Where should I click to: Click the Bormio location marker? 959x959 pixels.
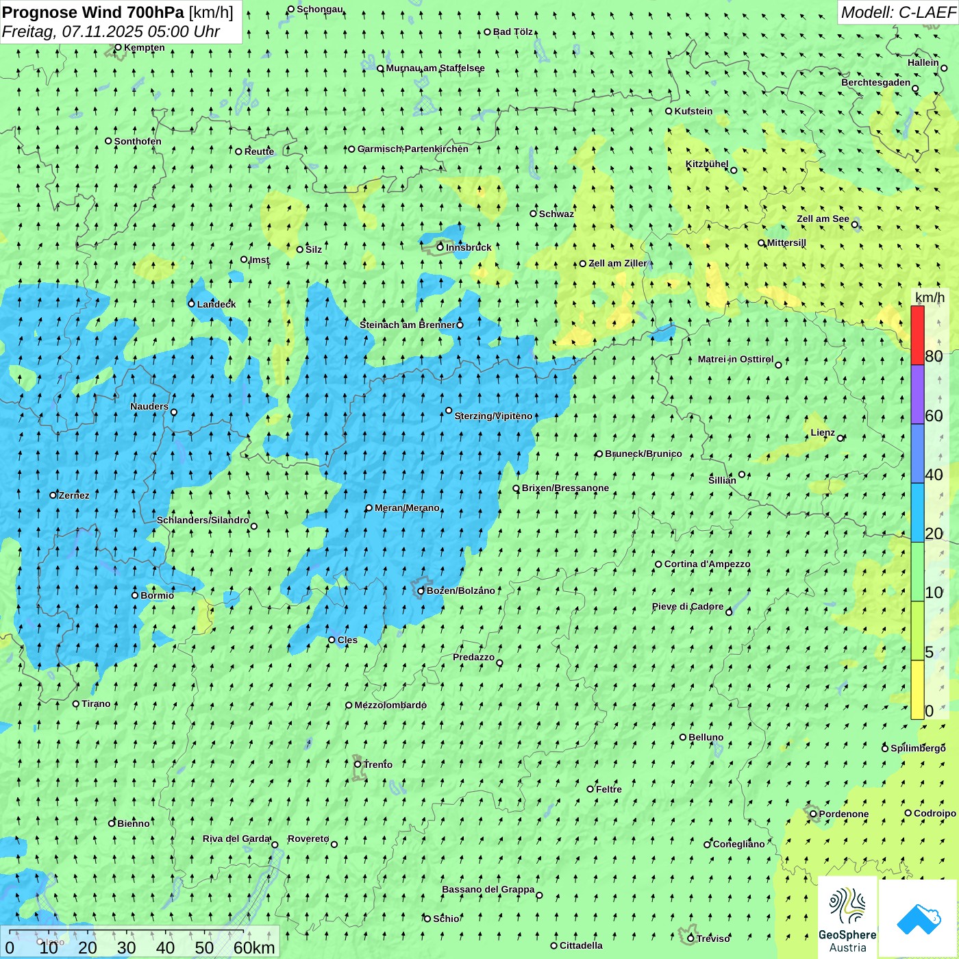point(135,595)
